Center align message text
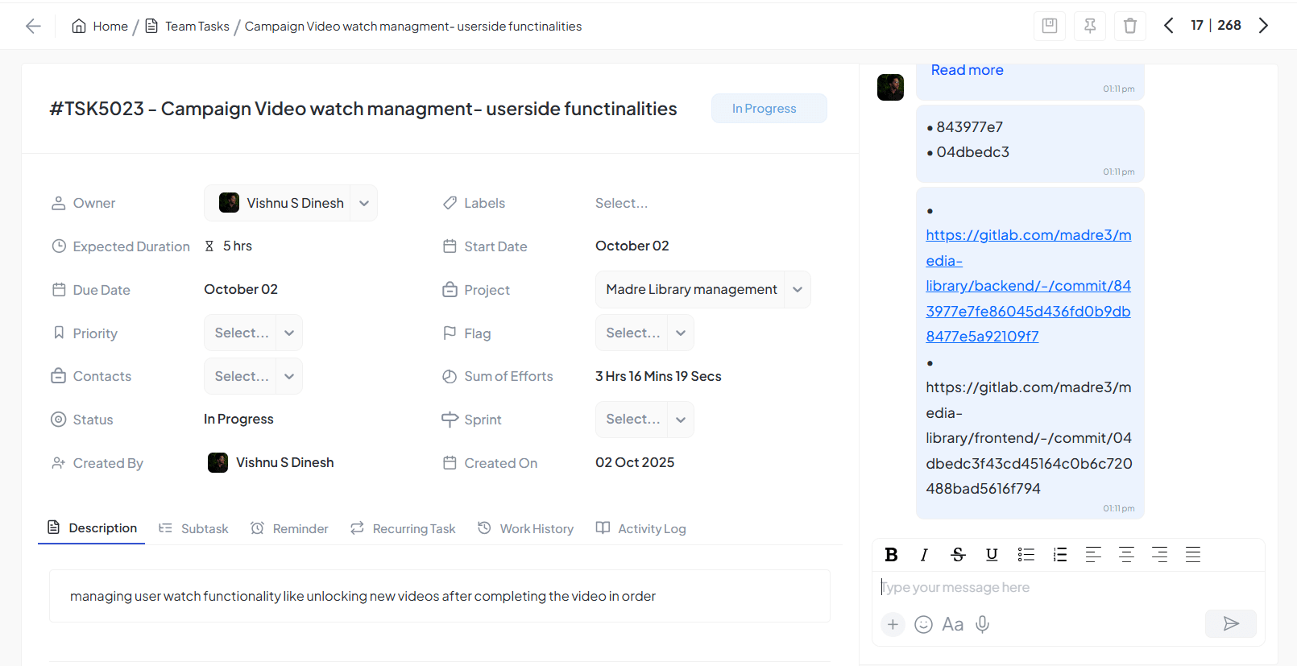Viewport: 1297px width, 666px height. (1126, 554)
